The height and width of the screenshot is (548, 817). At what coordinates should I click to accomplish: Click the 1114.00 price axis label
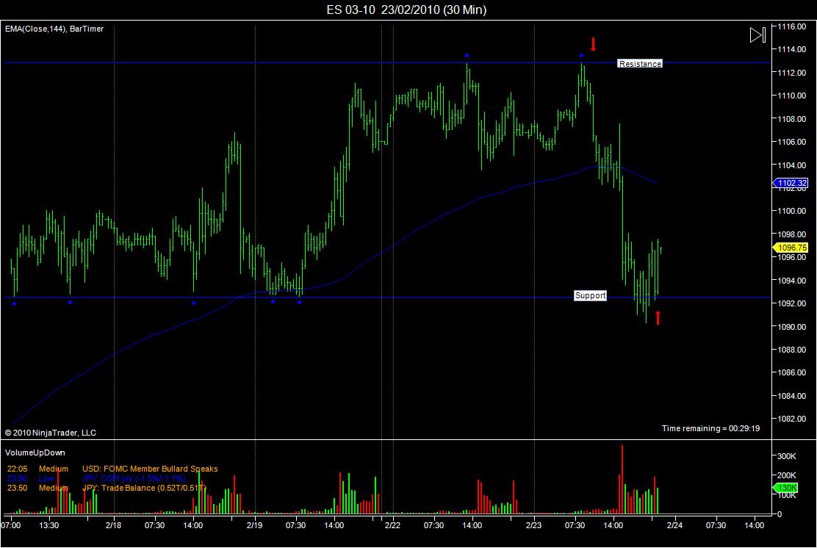coord(791,49)
